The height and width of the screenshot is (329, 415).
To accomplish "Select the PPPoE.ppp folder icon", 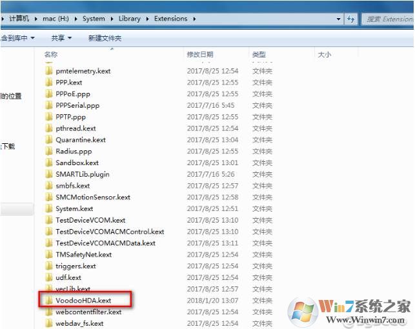I will tap(49, 94).
